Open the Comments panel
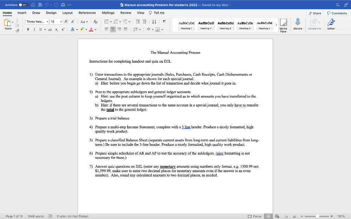351x219 pixels. [336, 13]
